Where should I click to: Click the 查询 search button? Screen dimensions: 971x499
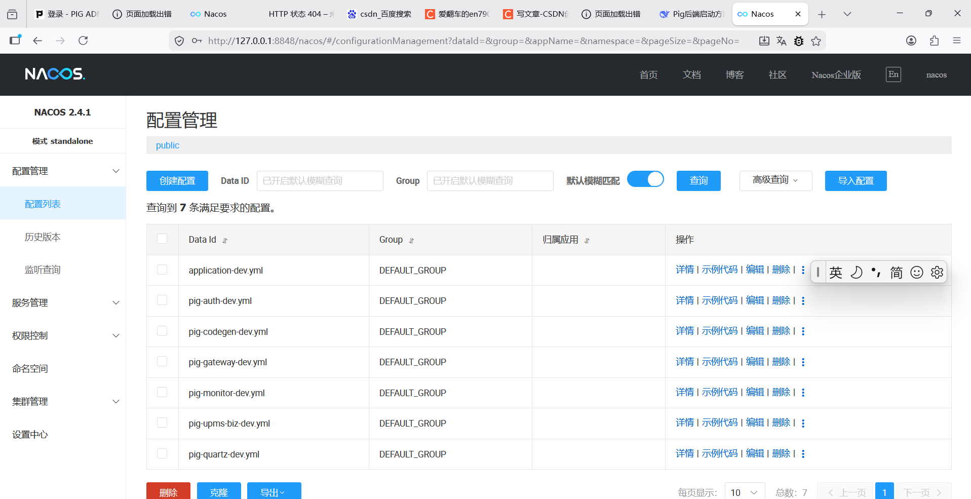coord(698,181)
